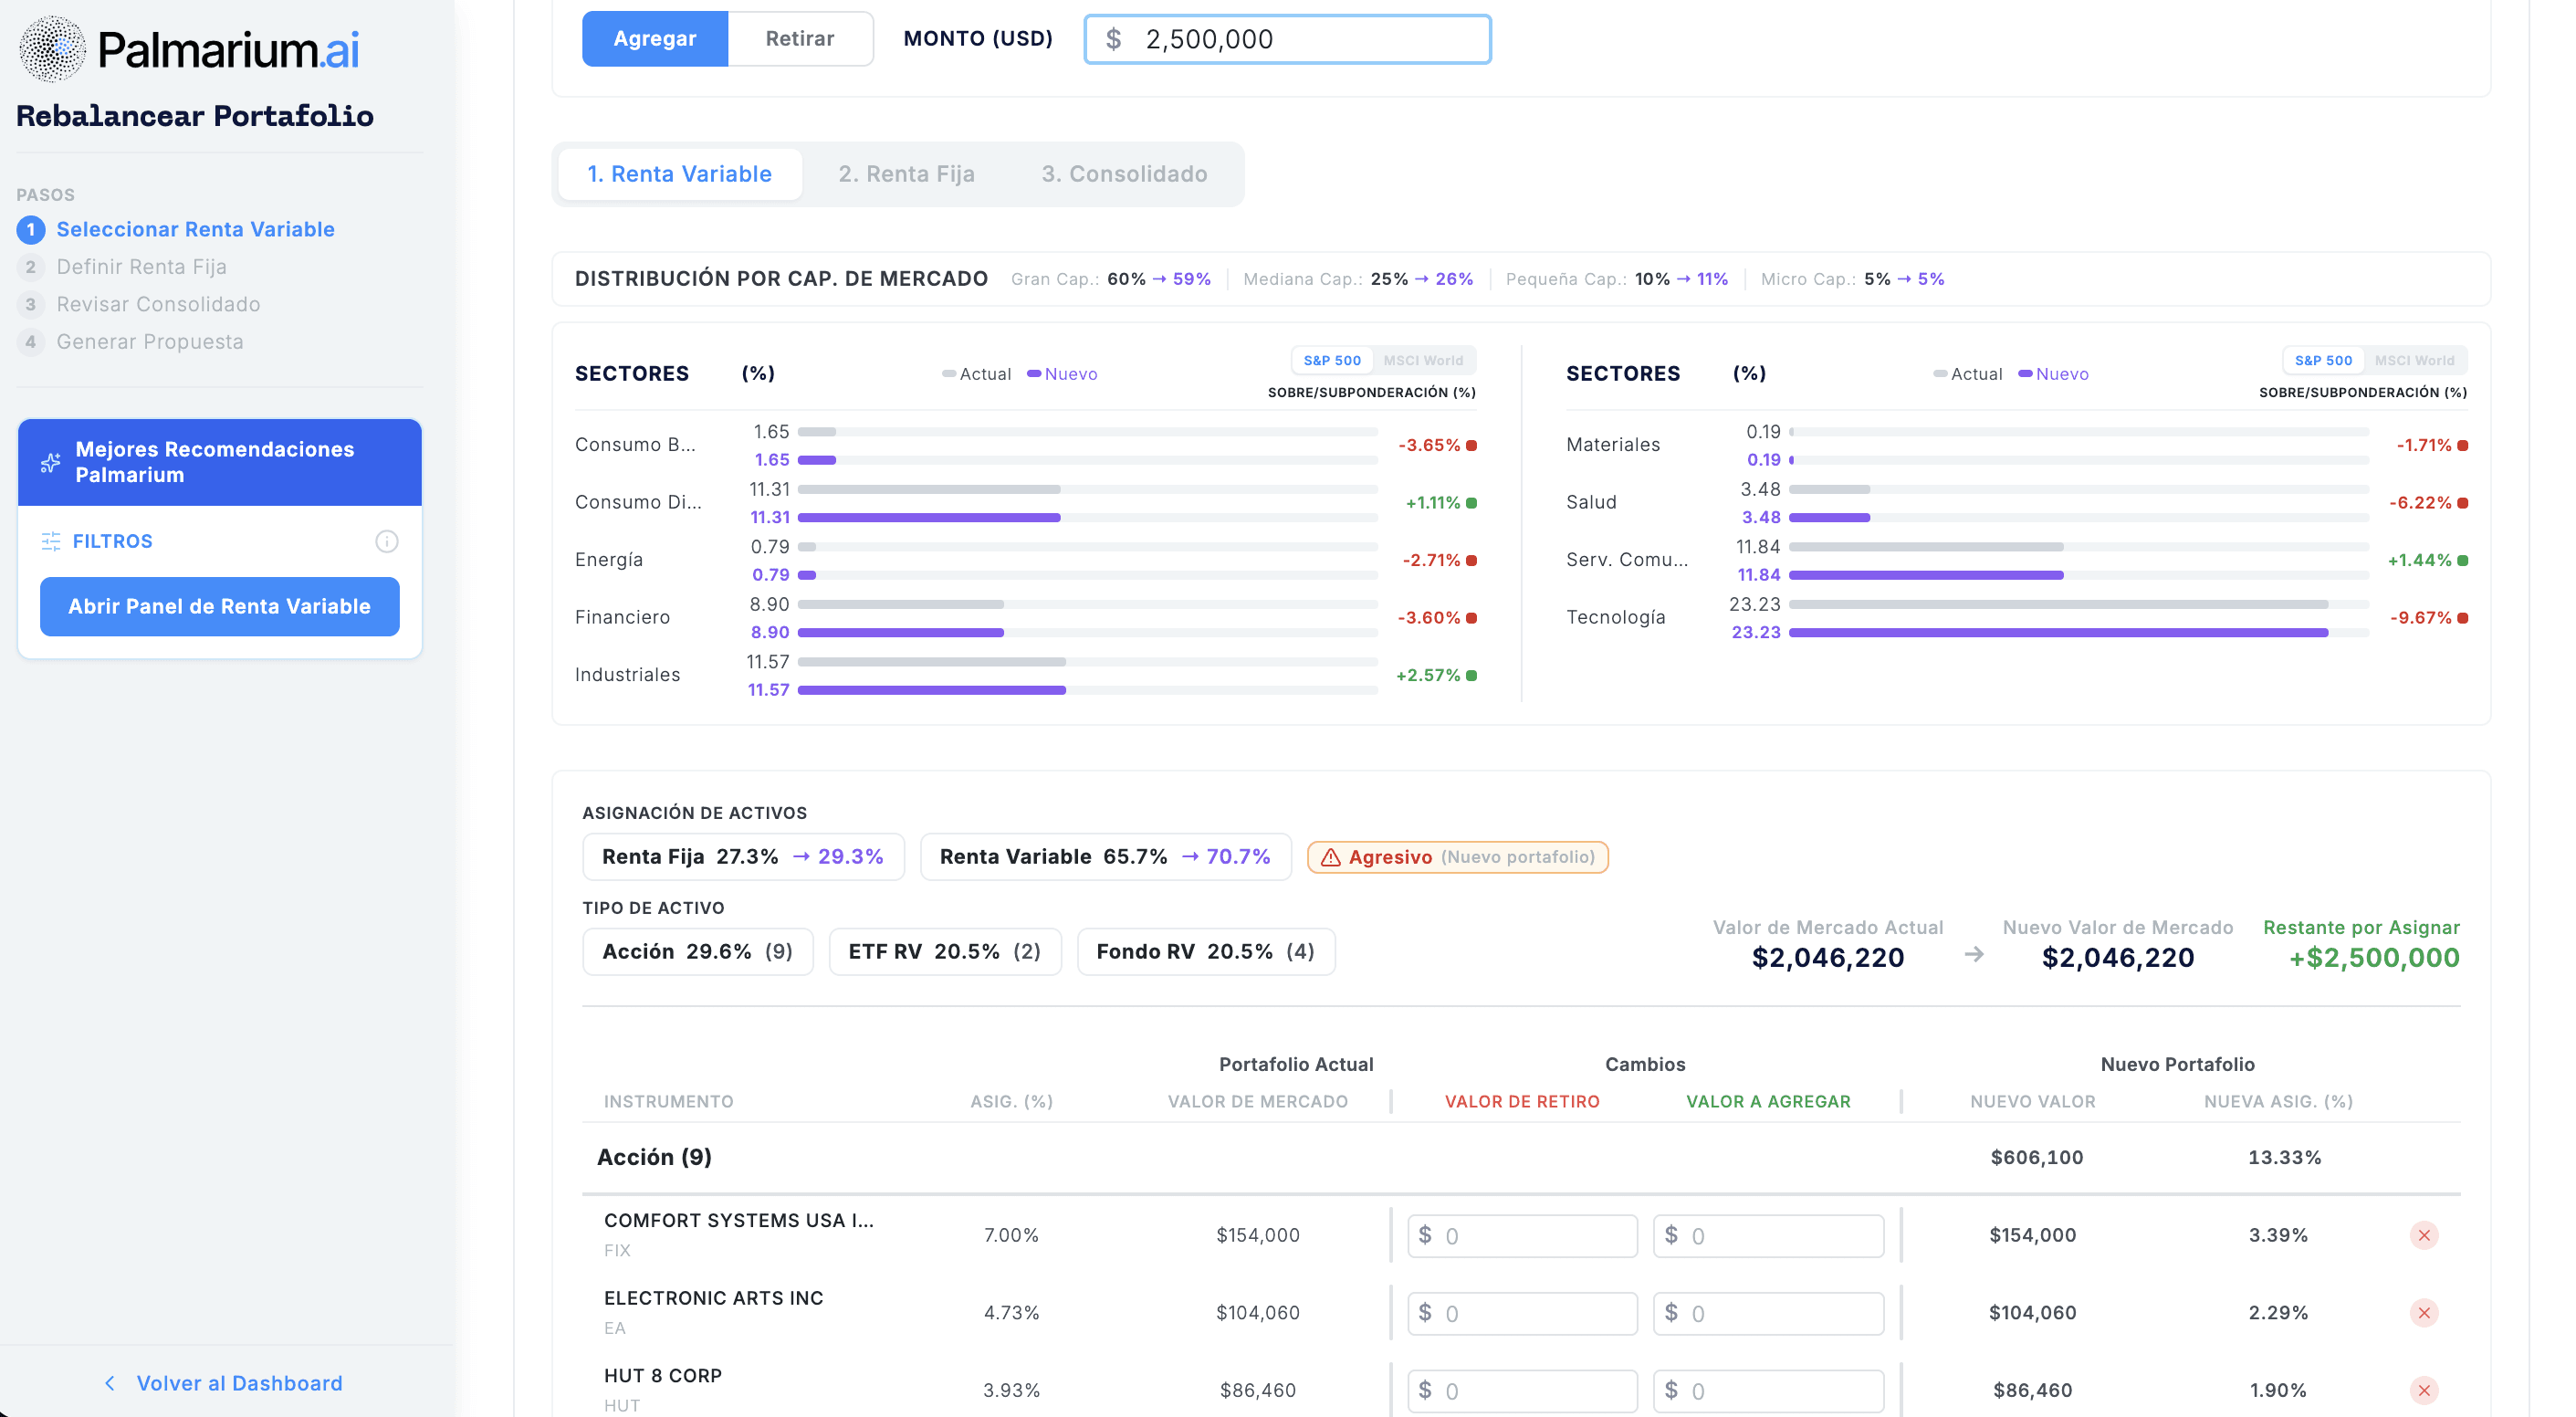
Task: Click the VALOR DE RETIRO column header
Action: pyautogui.click(x=1522, y=1102)
